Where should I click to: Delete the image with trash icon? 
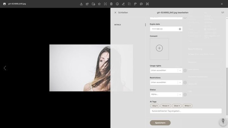click(111, 4)
